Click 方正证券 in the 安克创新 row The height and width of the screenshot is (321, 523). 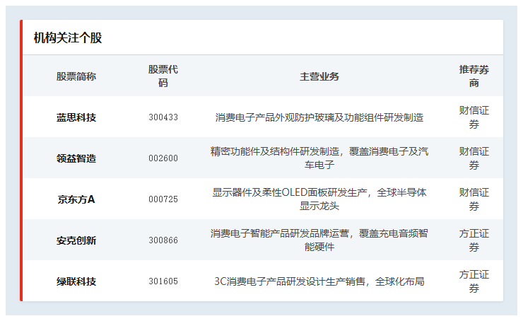click(474, 240)
